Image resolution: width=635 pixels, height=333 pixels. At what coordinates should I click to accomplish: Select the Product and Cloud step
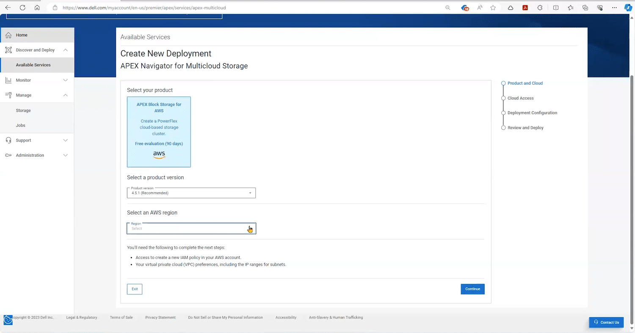(525, 83)
